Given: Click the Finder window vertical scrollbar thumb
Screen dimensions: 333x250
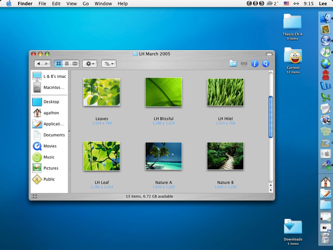Looking at the screenshot, I should (x=271, y=117).
